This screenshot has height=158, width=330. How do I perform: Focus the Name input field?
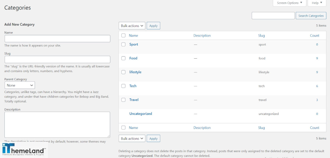pyautogui.click(x=57, y=39)
